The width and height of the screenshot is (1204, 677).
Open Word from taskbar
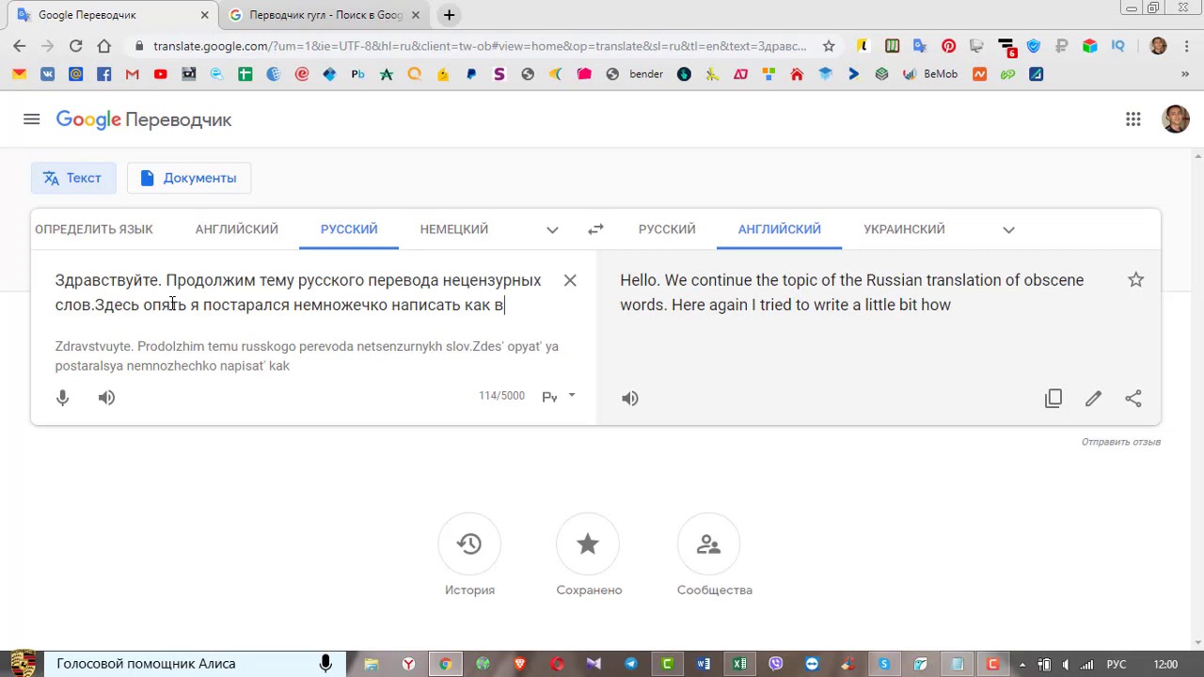704,664
